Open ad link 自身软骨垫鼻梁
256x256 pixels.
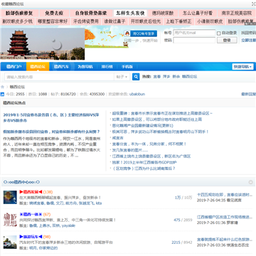point(91,13)
